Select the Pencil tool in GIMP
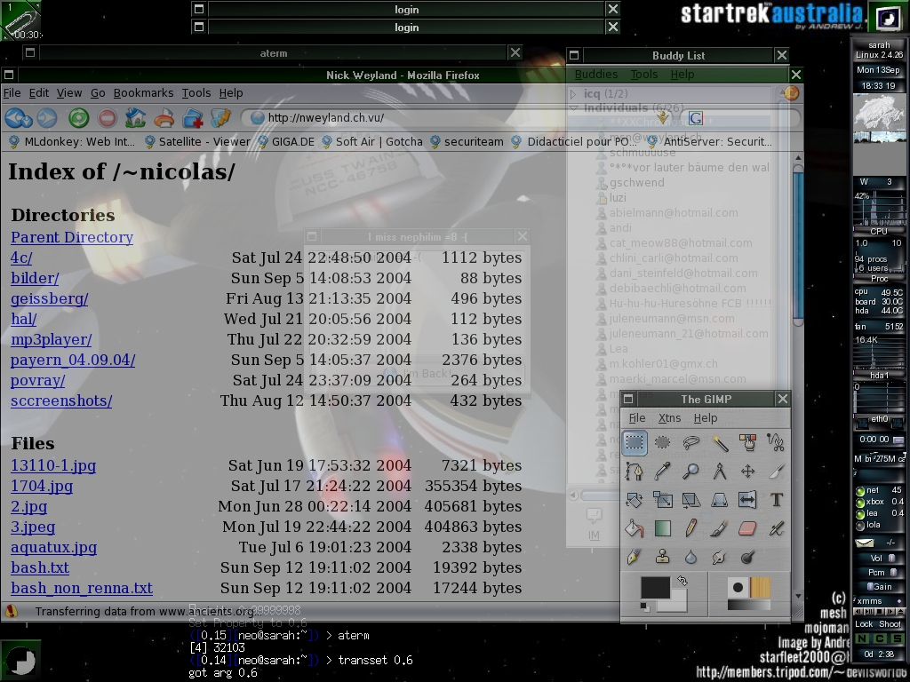Image resolution: width=910 pixels, height=682 pixels. pos(690,529)
